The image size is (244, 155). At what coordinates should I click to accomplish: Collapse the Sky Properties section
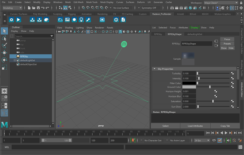click(x=154, y=69)
